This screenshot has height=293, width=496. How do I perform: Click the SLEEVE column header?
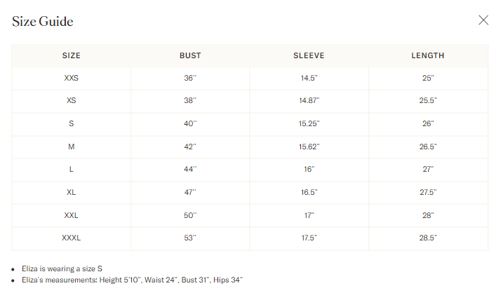(309, 55)
